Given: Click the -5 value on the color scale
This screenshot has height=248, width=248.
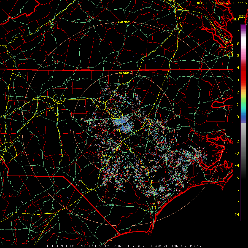Looking at the screenshot, I should (x=237, y=178).
